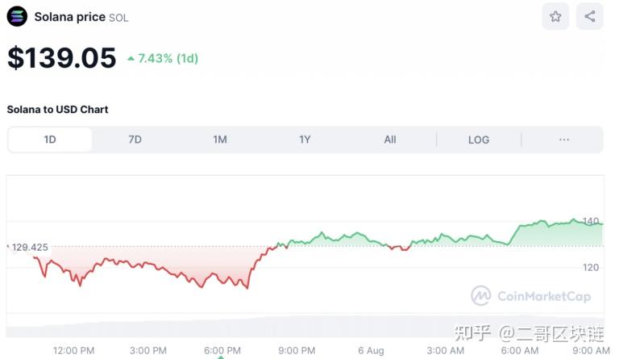Image resolution: width=619 pixels, height=359 pixels.
Task: Click the green price-up arrow icon
Action: (x=131, y=58)
